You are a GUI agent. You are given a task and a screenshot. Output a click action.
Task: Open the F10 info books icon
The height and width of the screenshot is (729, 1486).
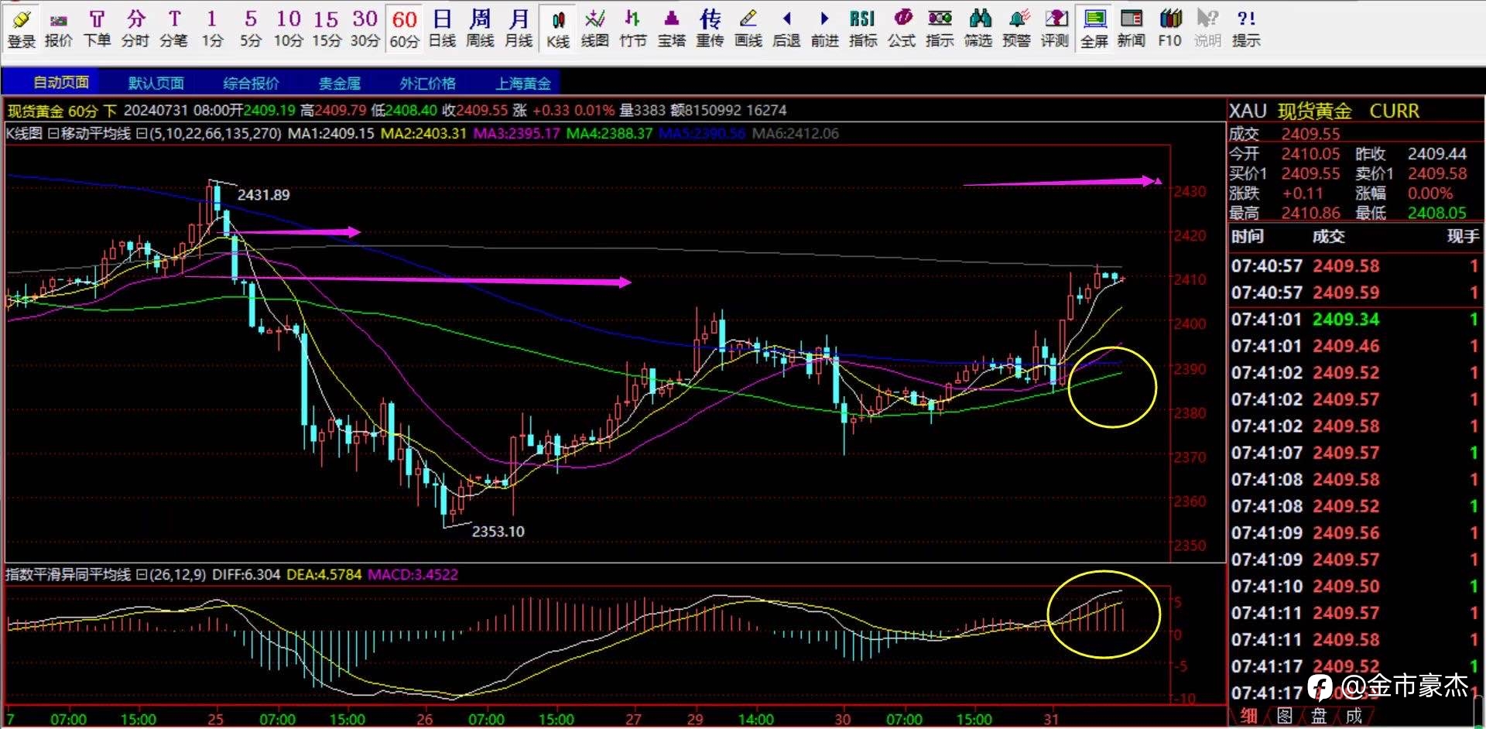(x=1169, y=29)
